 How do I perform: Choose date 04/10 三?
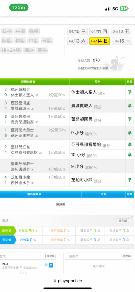pos(77,32)
